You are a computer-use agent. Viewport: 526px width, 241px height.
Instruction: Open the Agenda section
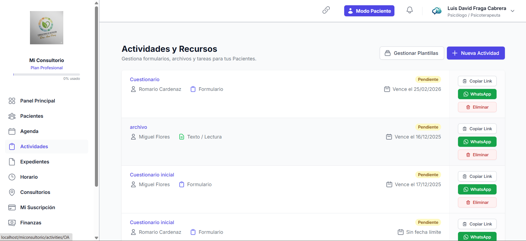tap(47, 131)
